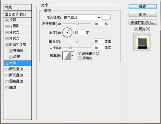Click the angle dial control
Viewport: 161px width, 124px height.
tap(67, 33)
